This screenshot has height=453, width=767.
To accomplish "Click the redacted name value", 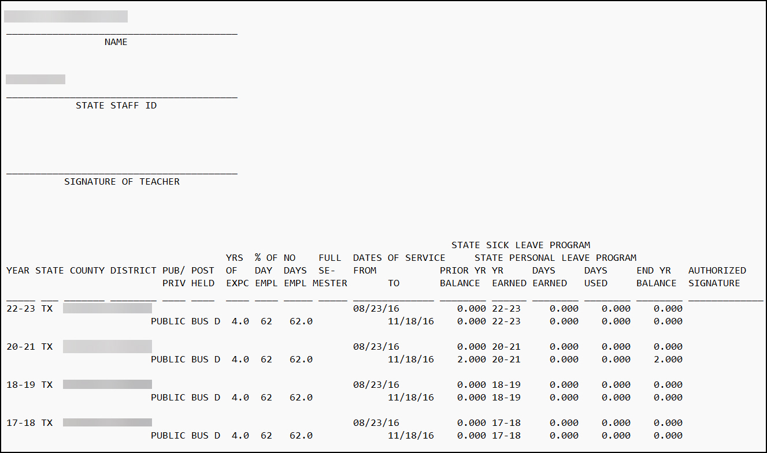I will pyautogui.click(x=65, y=16).
